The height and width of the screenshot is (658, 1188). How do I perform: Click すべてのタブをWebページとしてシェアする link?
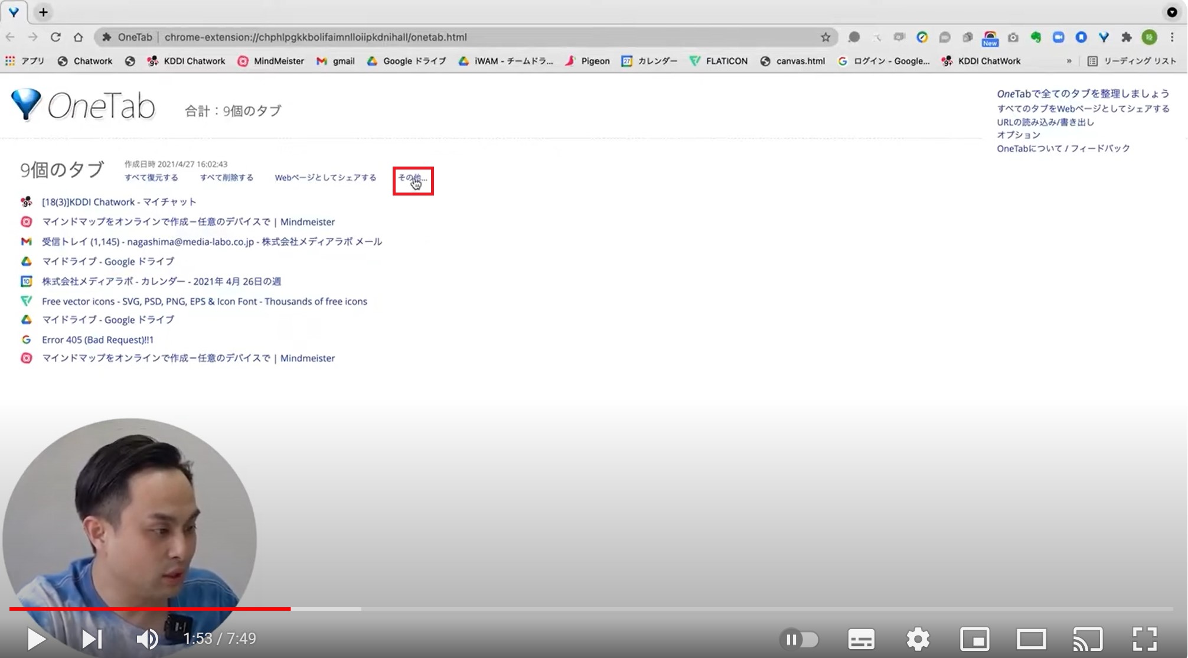tap(1083, 109)
